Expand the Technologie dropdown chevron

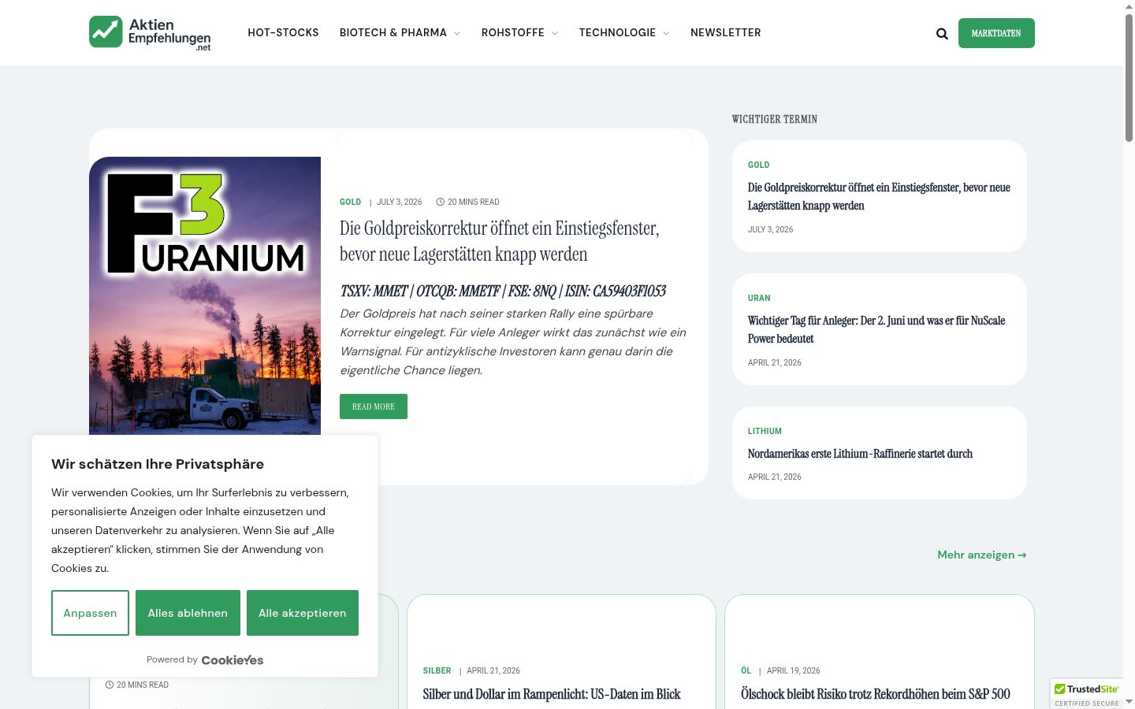point(666,33)
